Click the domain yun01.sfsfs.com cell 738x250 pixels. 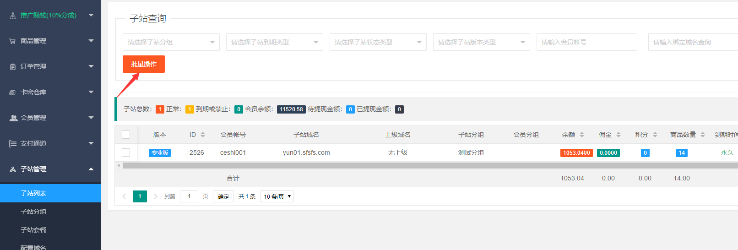[306, 152]
